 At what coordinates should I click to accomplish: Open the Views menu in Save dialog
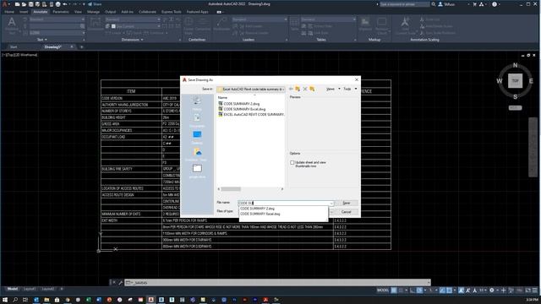point(333,89)
